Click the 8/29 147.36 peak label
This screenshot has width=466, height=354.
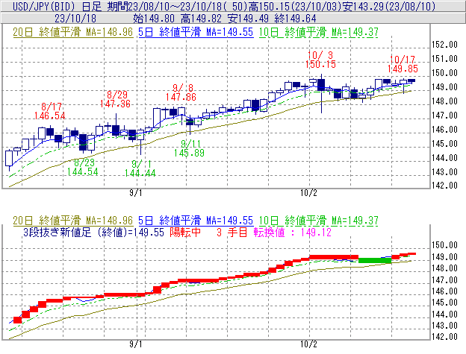click(x=115, y=99)
